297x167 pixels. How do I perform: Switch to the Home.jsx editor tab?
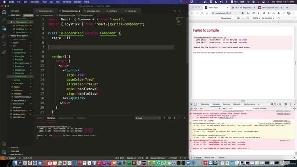[x=132, y=11]
